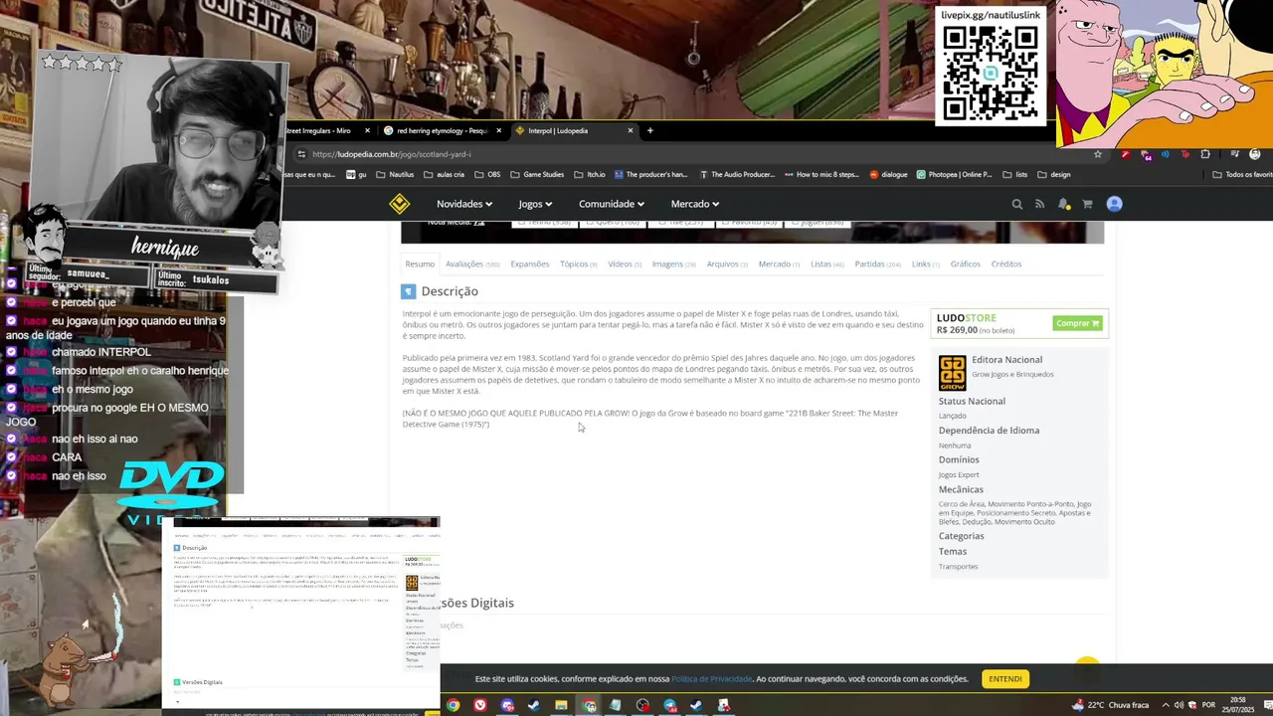This screenshot has height=716, width=1273.
Task: Open the notifications bell icon
Action: [1063, 204]
